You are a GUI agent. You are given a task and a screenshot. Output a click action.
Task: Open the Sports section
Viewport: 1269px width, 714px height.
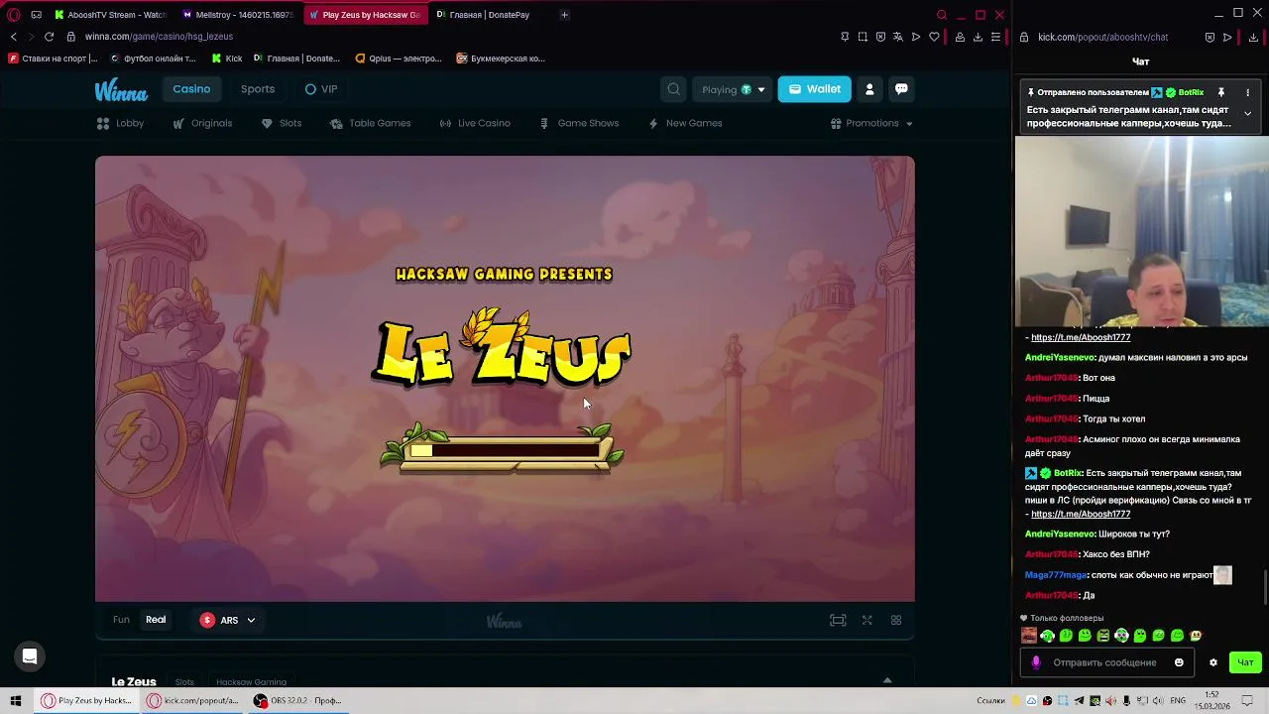258,89
